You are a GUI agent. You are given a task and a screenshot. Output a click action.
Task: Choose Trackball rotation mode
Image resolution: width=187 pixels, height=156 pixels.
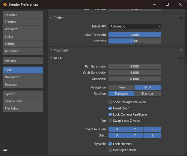(x=148, y=94)
